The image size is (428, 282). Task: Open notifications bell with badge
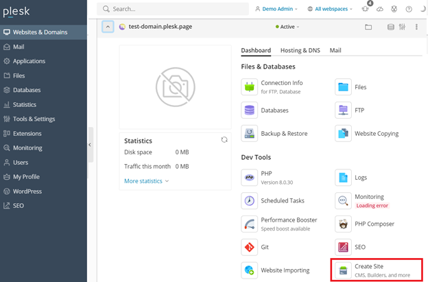(x=365, y=9)
